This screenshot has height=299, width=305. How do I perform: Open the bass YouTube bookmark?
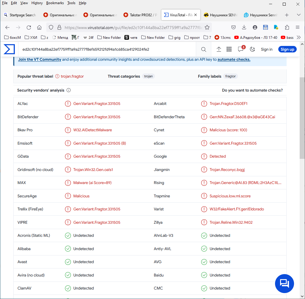tap(287, 37)
